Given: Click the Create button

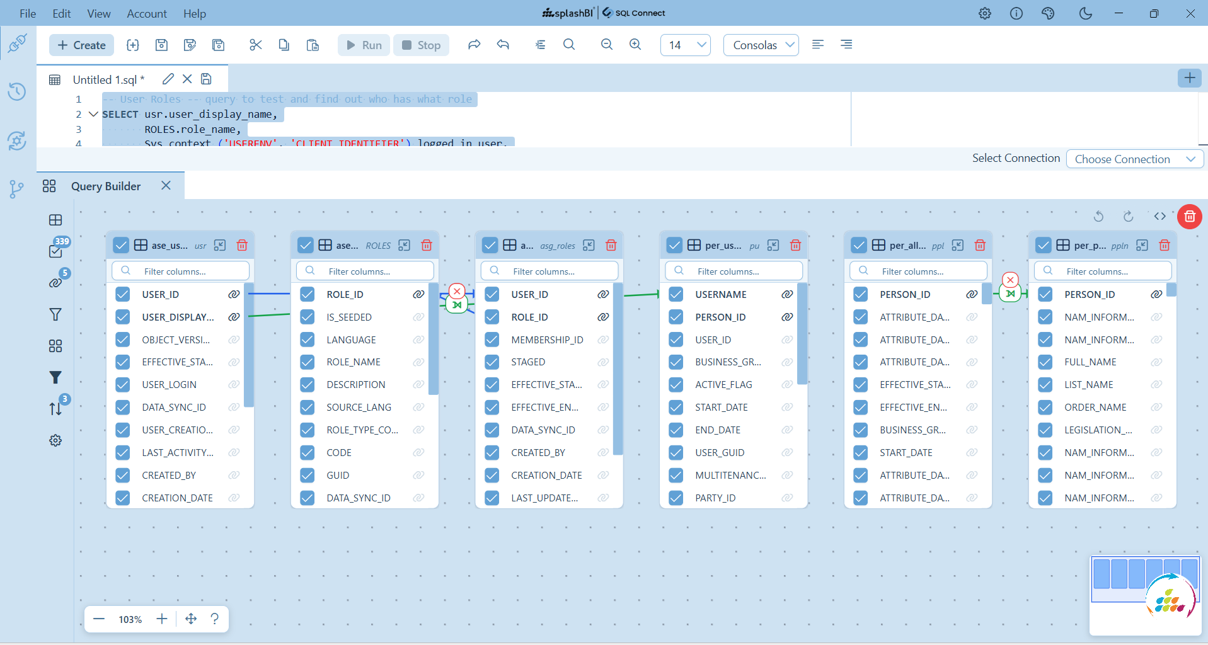Looking at the screenshot, I should [82, 45].
